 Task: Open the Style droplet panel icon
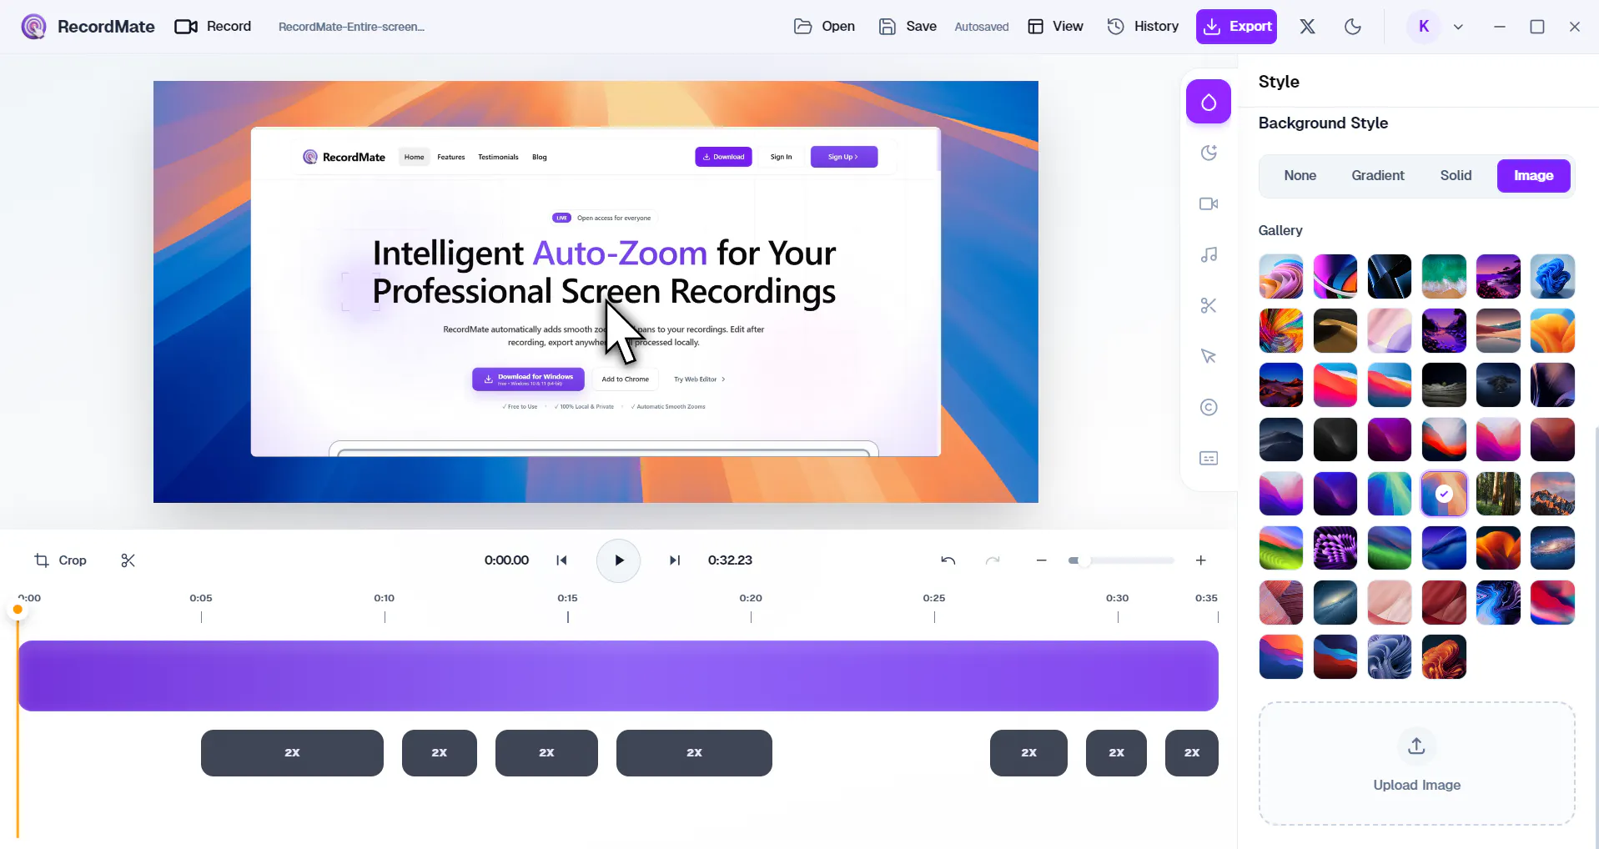(1208, 102)
